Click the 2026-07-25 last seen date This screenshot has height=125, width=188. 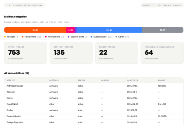[x=132, y=86]
